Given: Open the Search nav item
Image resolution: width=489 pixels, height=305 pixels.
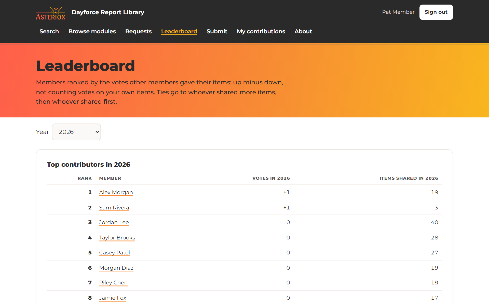Looking at the screenshot, I should click(49, 31).
